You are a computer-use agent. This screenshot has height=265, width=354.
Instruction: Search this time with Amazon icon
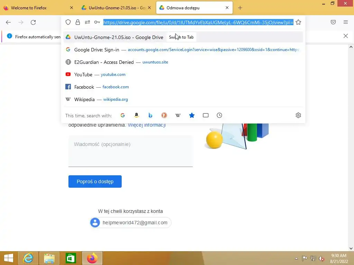tap(136, 115)
